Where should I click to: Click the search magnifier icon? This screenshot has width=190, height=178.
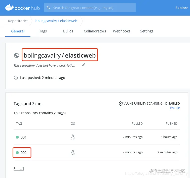(x=49, y=8)
